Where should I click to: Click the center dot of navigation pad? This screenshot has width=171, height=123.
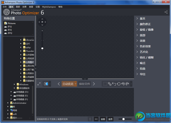(42, 22)
